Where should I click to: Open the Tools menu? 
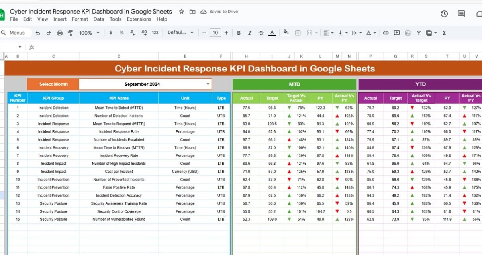116,19
